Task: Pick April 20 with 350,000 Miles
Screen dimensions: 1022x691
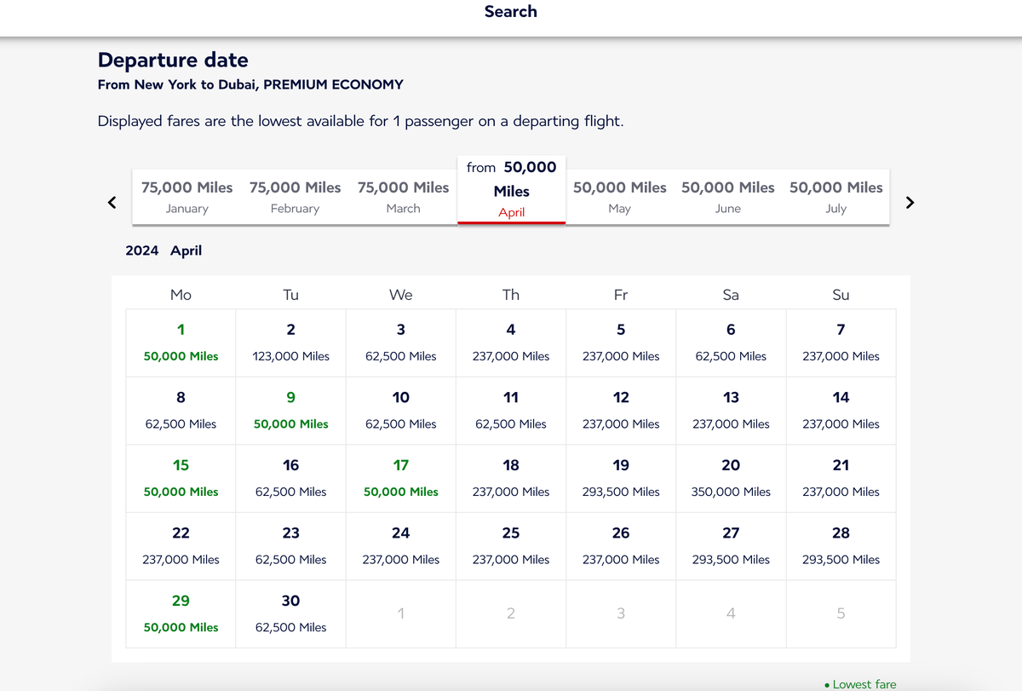Action: (731, 478)
